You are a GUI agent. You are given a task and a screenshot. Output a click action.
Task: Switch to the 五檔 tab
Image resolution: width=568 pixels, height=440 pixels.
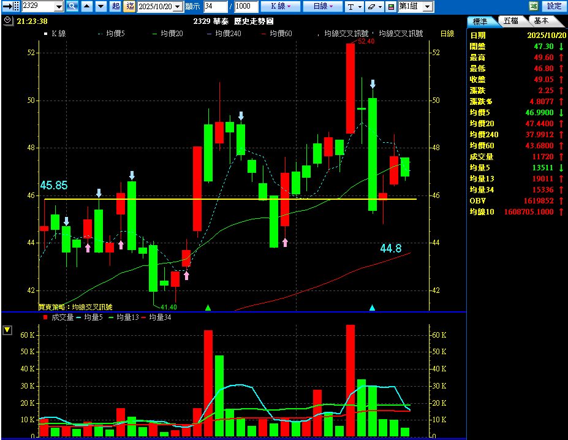511,21
